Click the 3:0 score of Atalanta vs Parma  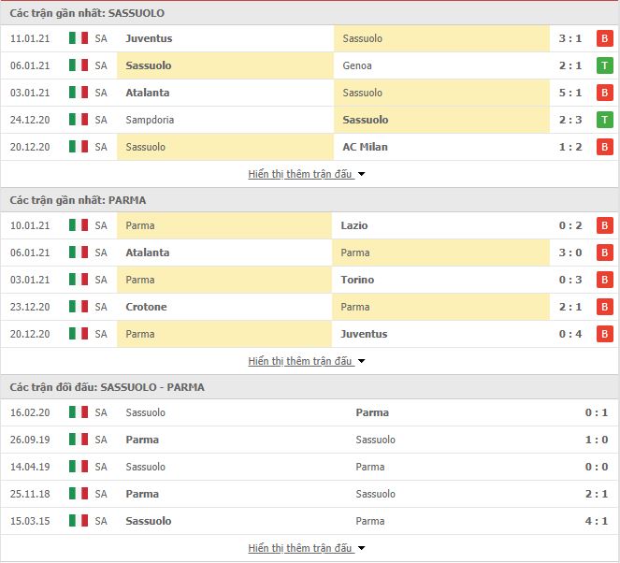click(x=570, y=253)
